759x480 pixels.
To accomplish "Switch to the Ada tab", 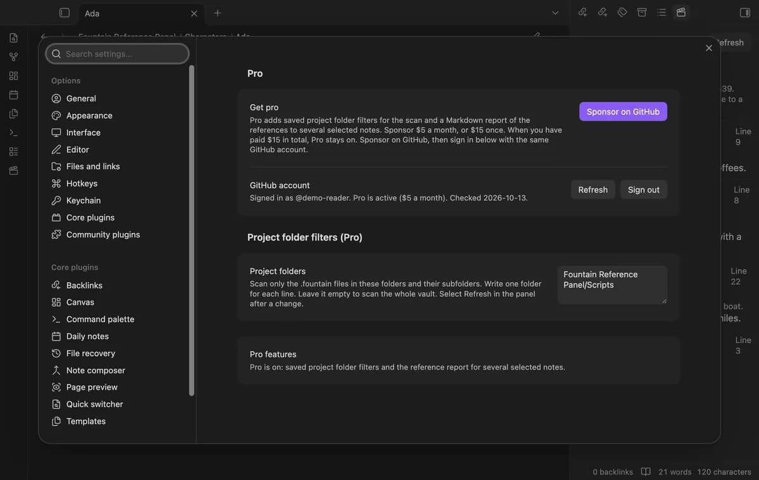I will pyautogui.click(x=140, y=13).
